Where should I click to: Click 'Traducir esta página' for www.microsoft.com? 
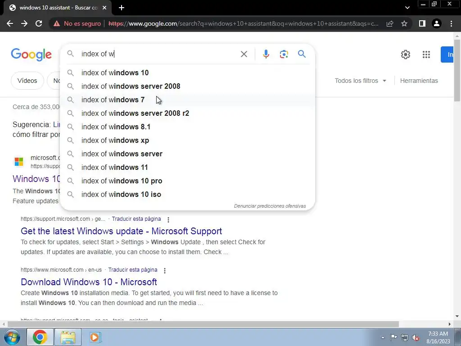point(133,270)
